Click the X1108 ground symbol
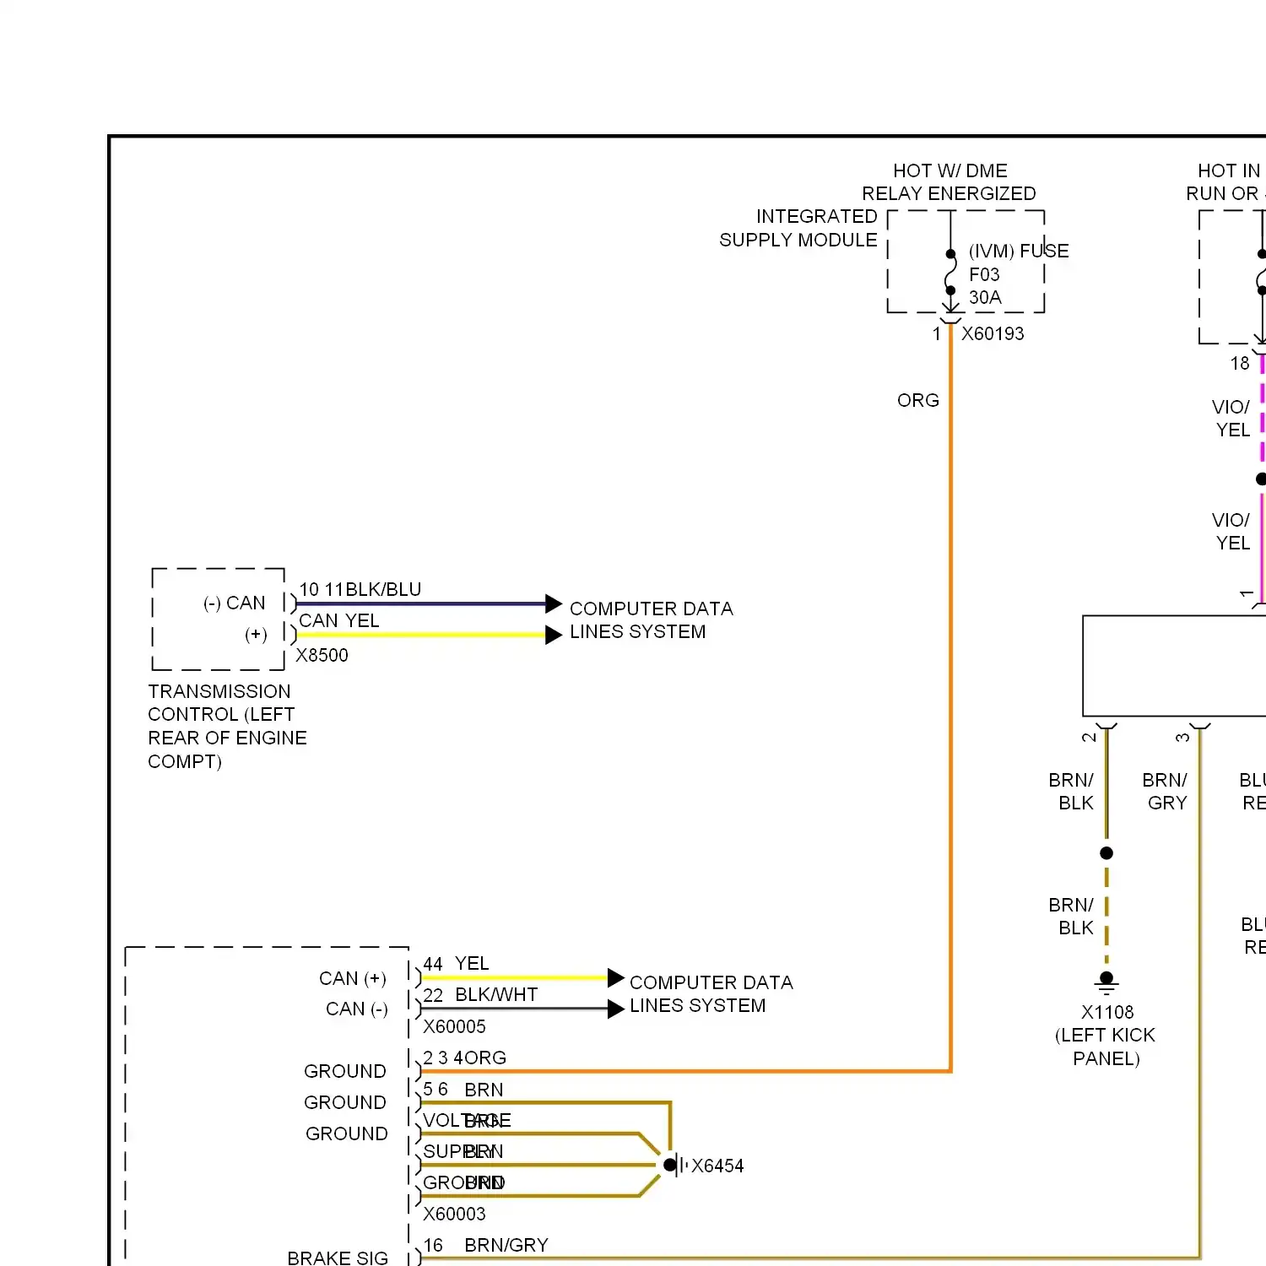The height and width of the screenshot is (1266, 1266). [x=1106, y=982]
